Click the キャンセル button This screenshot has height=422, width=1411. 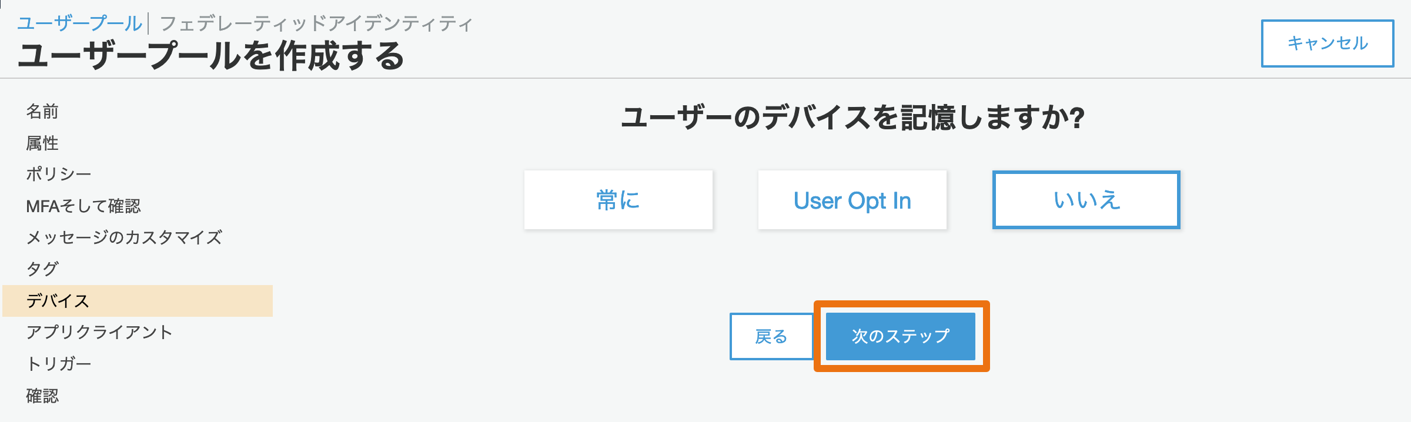click(x=1327, y=43)
